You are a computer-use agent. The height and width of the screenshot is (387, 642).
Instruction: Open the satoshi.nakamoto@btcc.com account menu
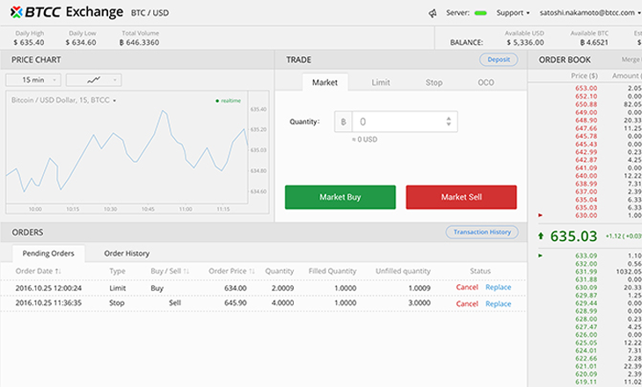pos(590,12)
